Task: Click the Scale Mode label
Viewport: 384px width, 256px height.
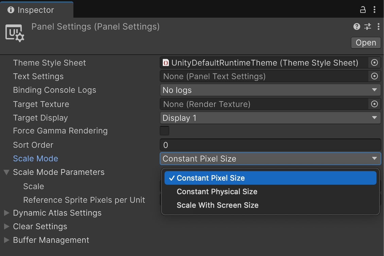Action: (x=35, y=159)
